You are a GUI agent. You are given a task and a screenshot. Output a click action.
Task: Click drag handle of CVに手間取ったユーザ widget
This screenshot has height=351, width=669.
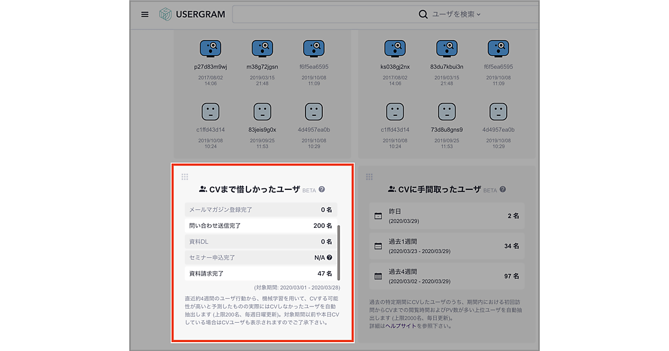click(x=369, y=177)
